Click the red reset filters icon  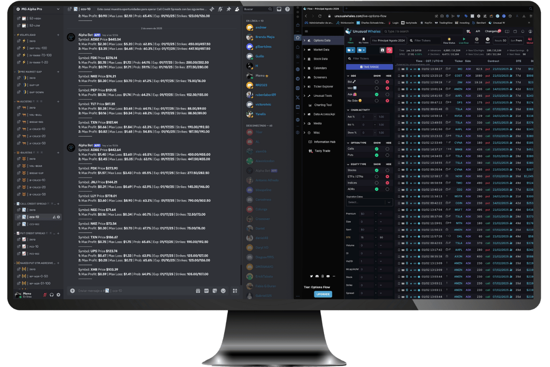[x=389, y=50]
